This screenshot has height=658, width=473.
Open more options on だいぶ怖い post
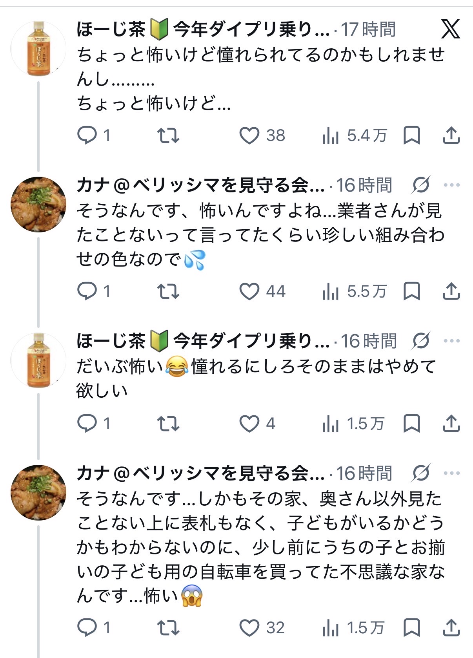[451, 341]
